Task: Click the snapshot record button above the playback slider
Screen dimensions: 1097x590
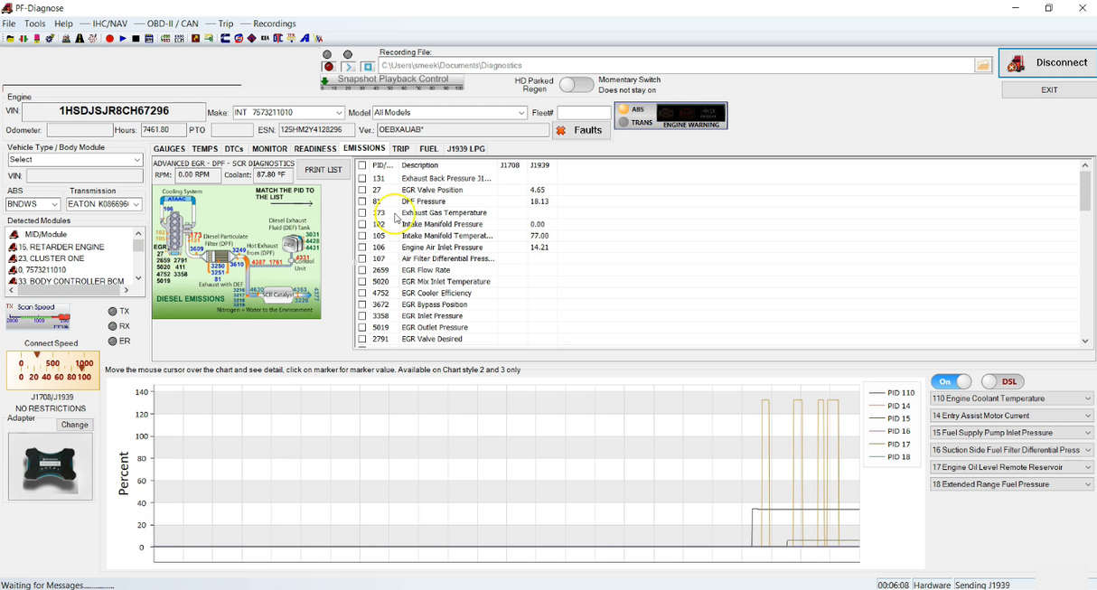Action: click(329, 67)
